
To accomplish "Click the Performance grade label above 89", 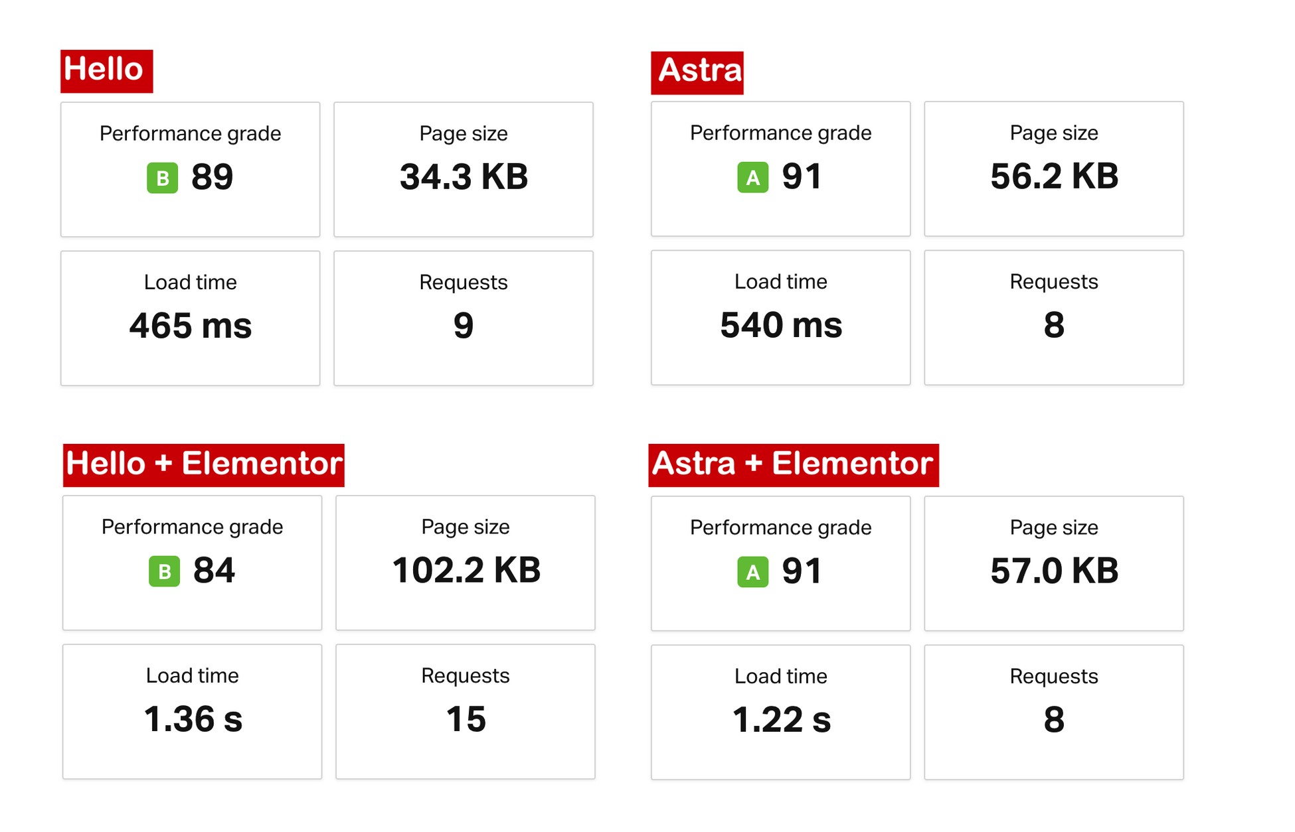I will (191, 133).
